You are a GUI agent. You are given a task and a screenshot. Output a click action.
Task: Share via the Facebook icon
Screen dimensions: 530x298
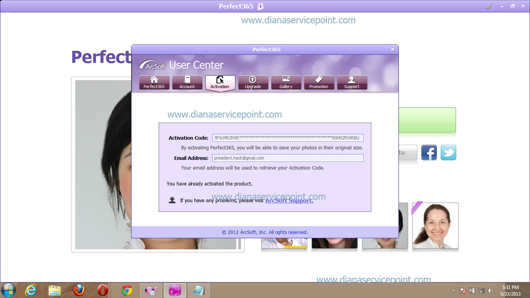[x=429, y=153]
